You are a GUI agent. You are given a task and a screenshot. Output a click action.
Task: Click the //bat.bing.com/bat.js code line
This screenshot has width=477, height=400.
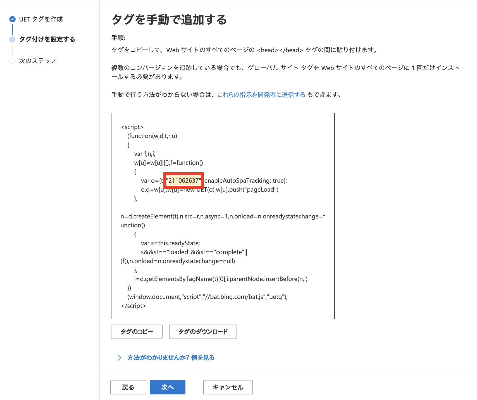[208, 297]
